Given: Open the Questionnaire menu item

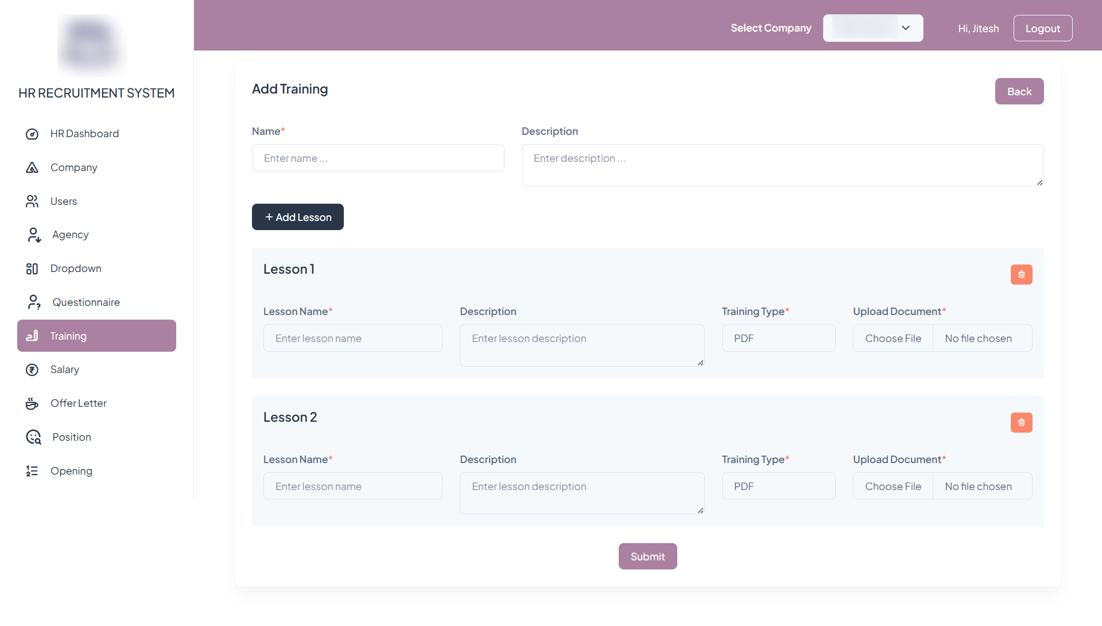Looking at the screenshot, I should (96, 302).
